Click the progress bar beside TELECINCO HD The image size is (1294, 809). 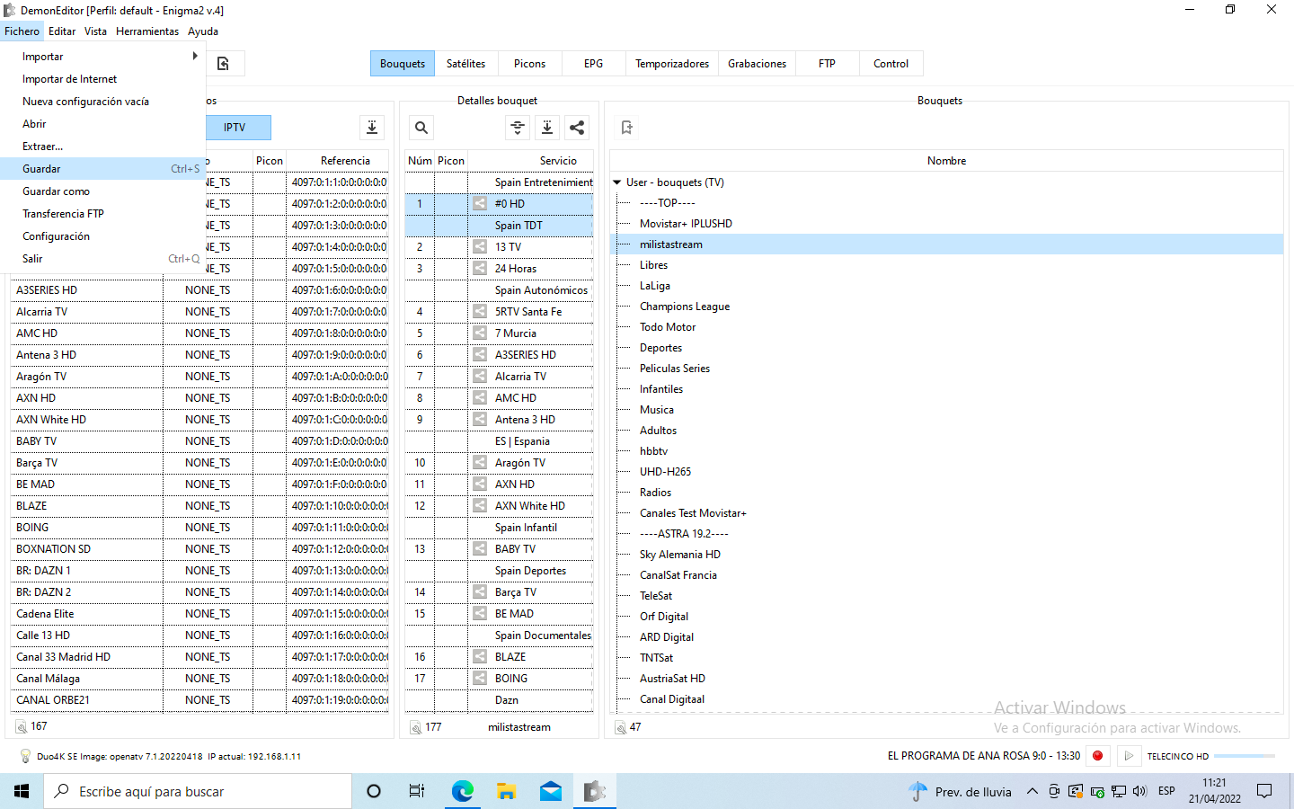(x=1245, y=756)
